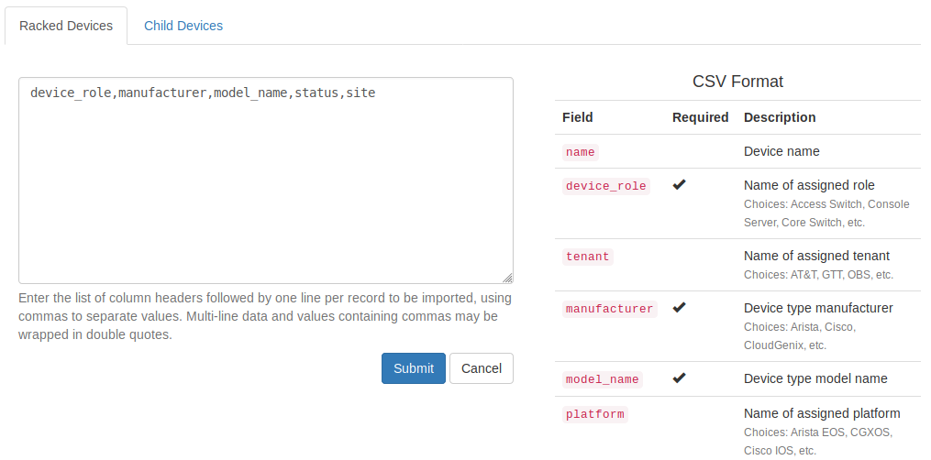Select the 'model_name' field code

(x=602, y=379)
